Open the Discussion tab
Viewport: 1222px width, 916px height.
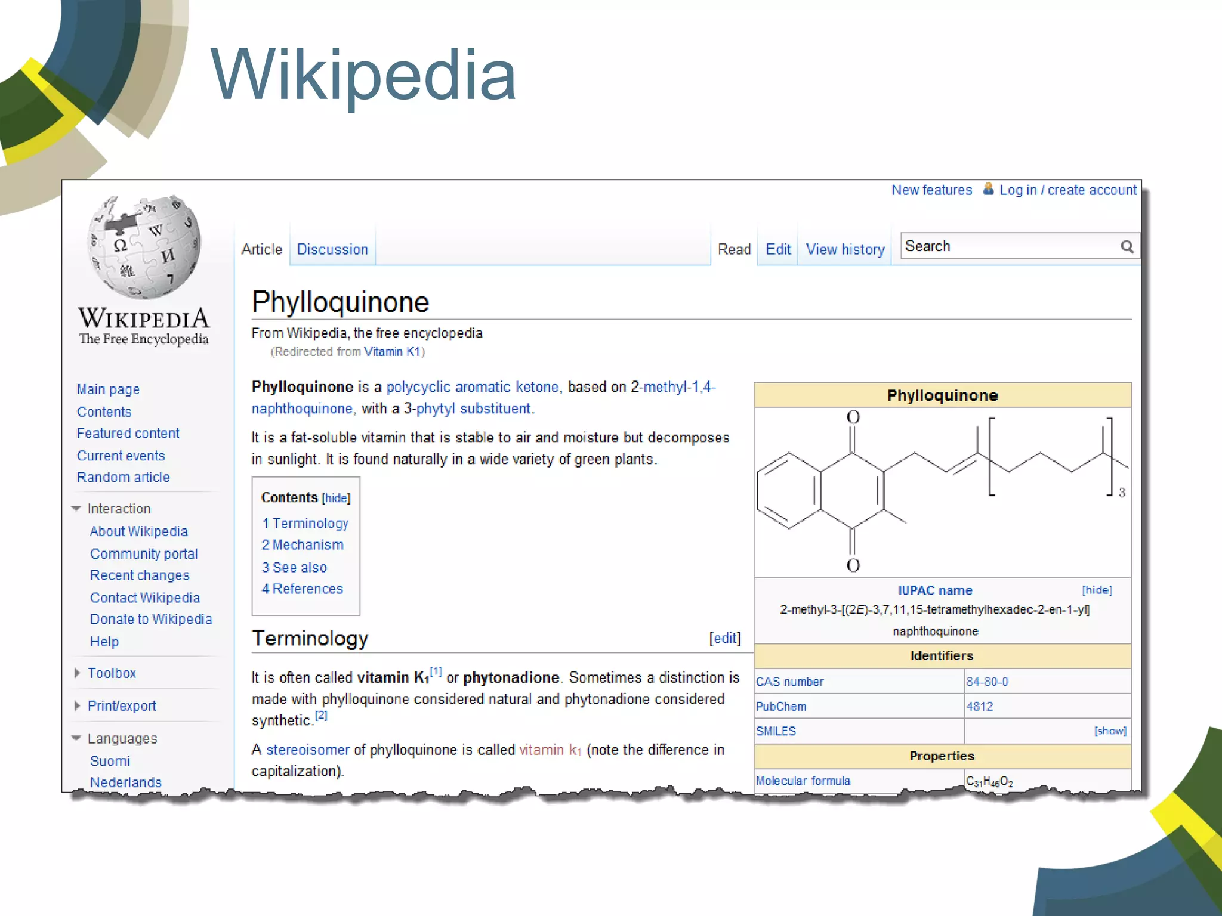[332, 249]
